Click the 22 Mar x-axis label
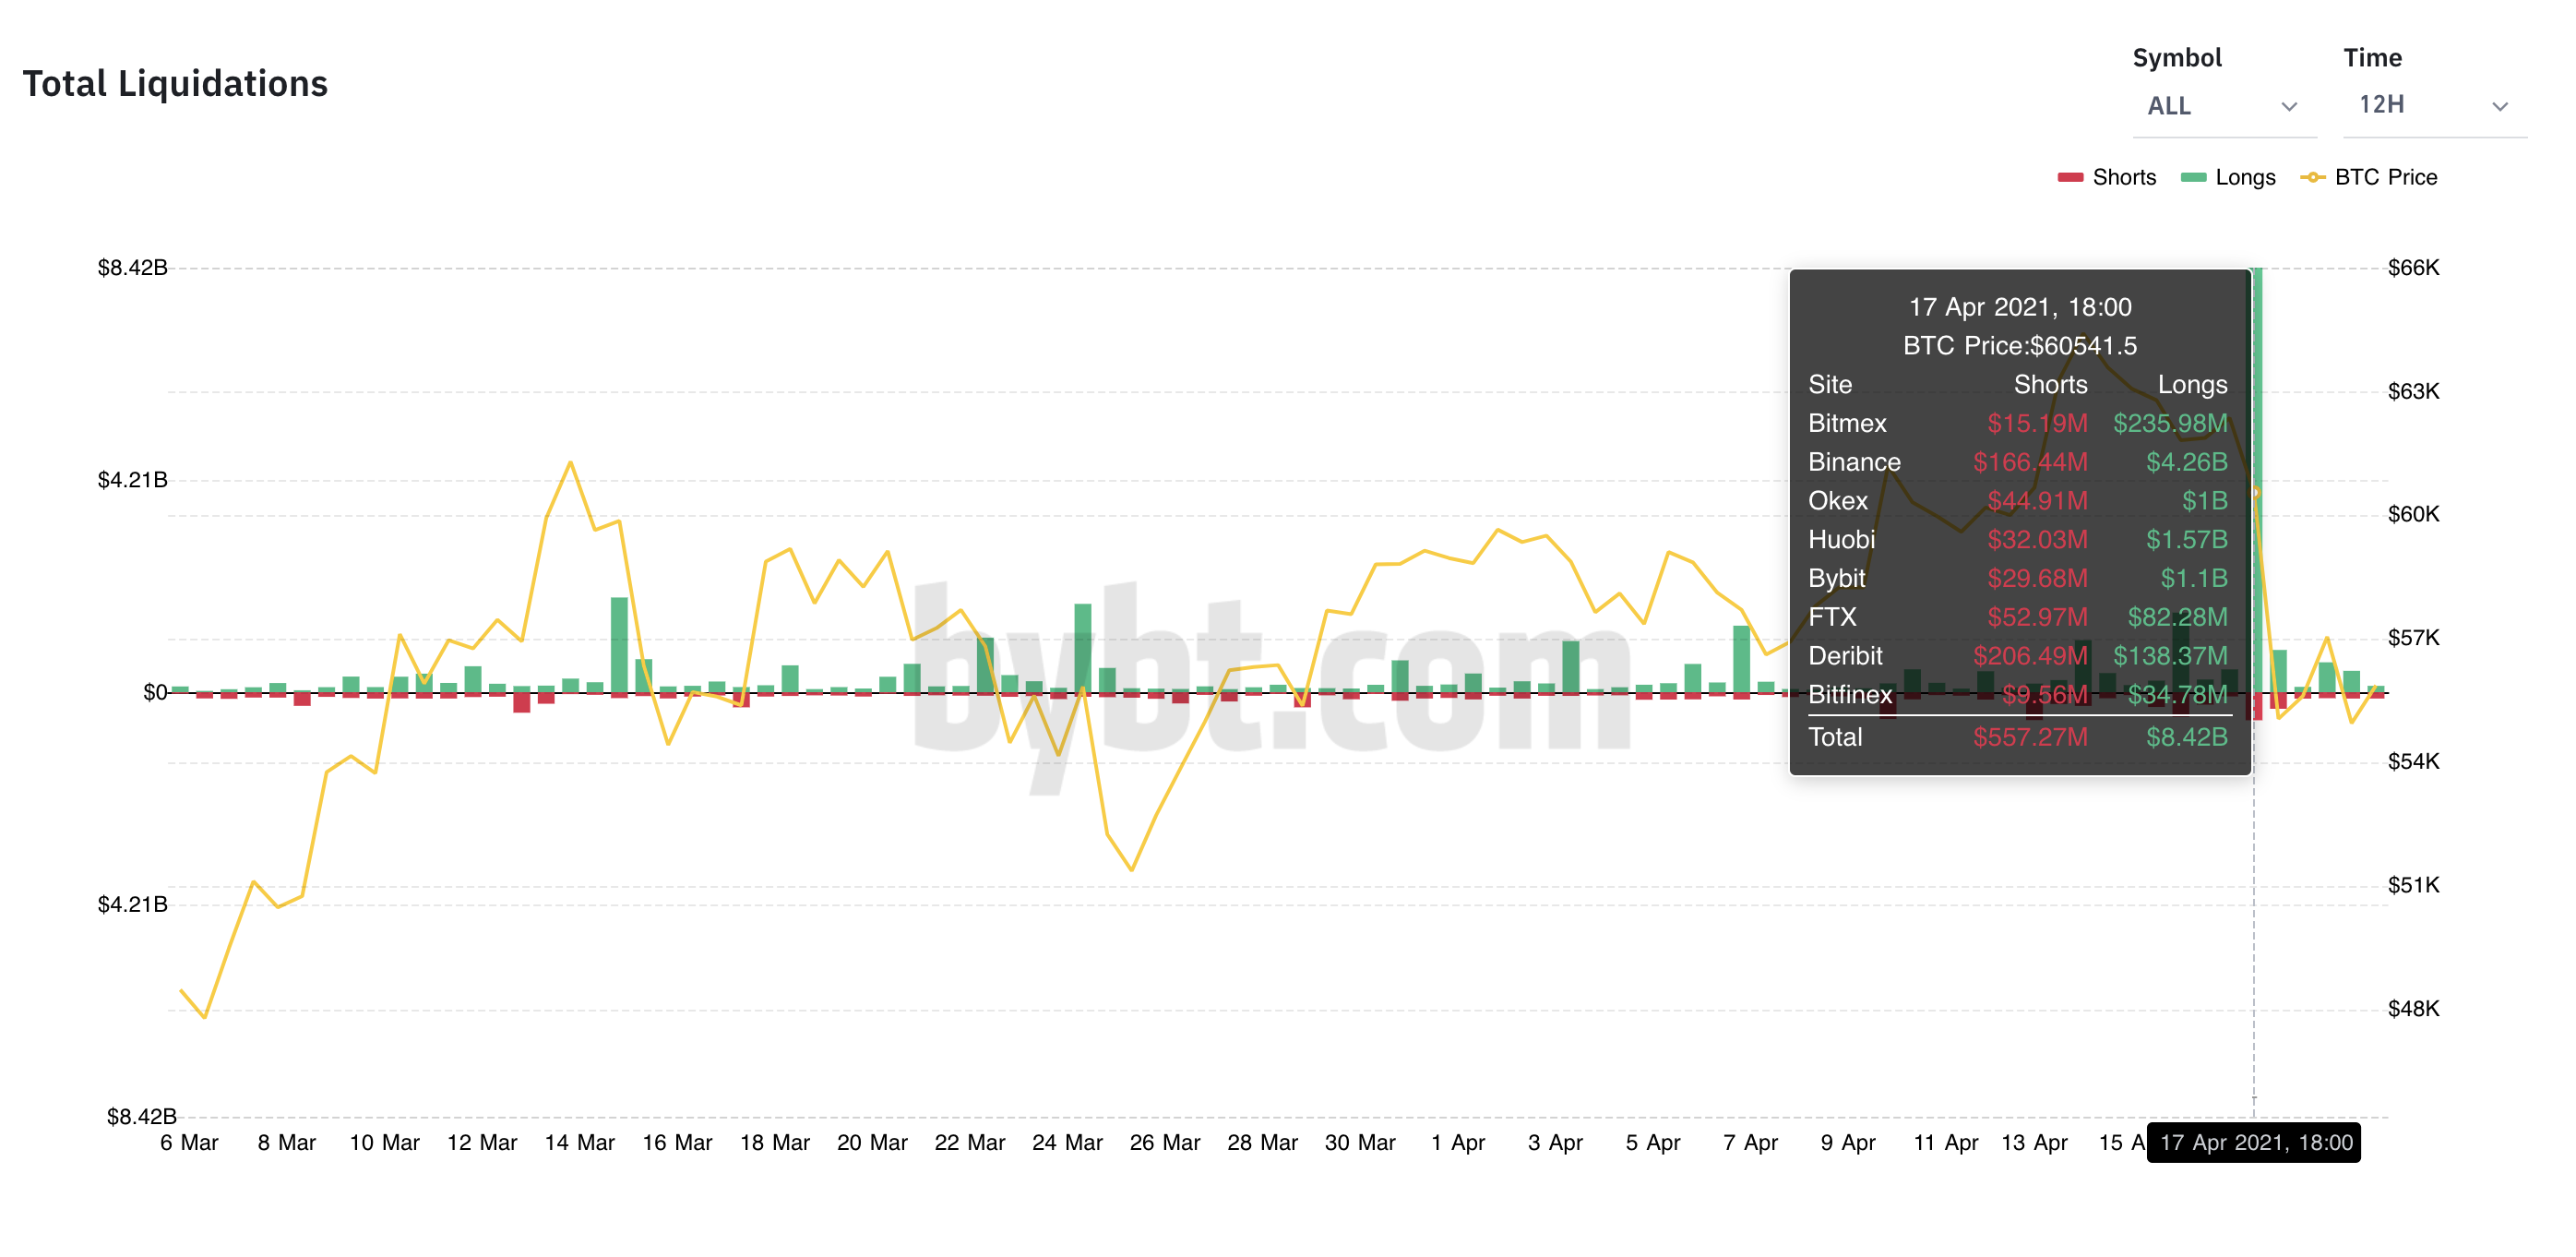The height and width of the screenshot is (1257, 2576). point(970,1142)
